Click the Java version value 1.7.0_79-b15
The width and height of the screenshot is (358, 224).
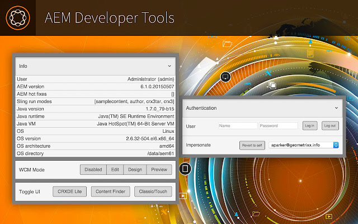point(160,109)
